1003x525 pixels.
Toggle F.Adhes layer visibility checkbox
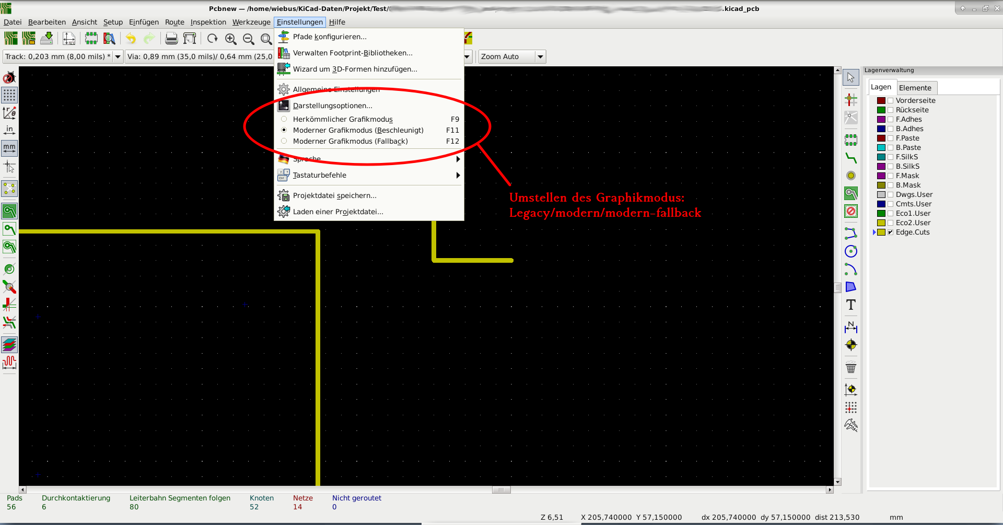point(890,119)
